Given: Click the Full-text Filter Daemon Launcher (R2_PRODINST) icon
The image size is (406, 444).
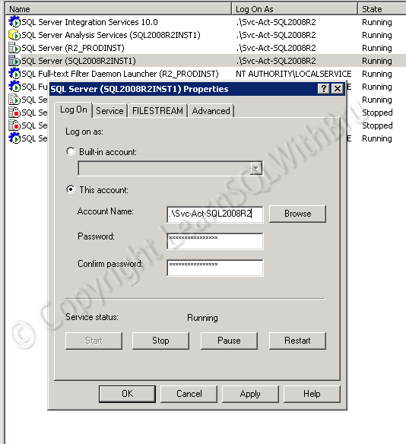Looking at the screenshot, I should tap(14, 74).
